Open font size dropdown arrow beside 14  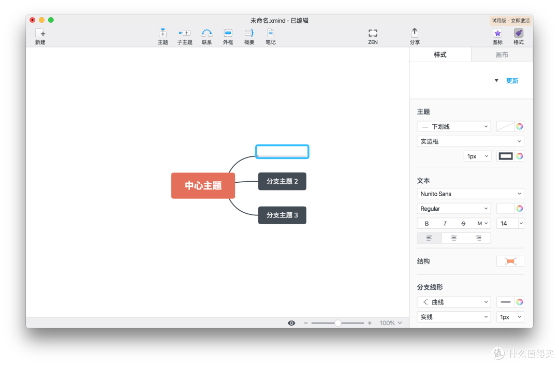click(521, 224)
